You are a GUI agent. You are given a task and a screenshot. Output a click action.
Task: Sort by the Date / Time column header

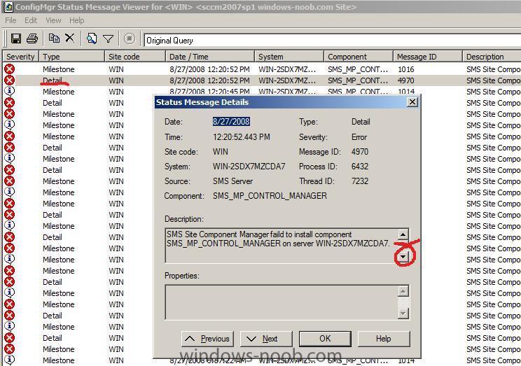click(x=210, y=57)
